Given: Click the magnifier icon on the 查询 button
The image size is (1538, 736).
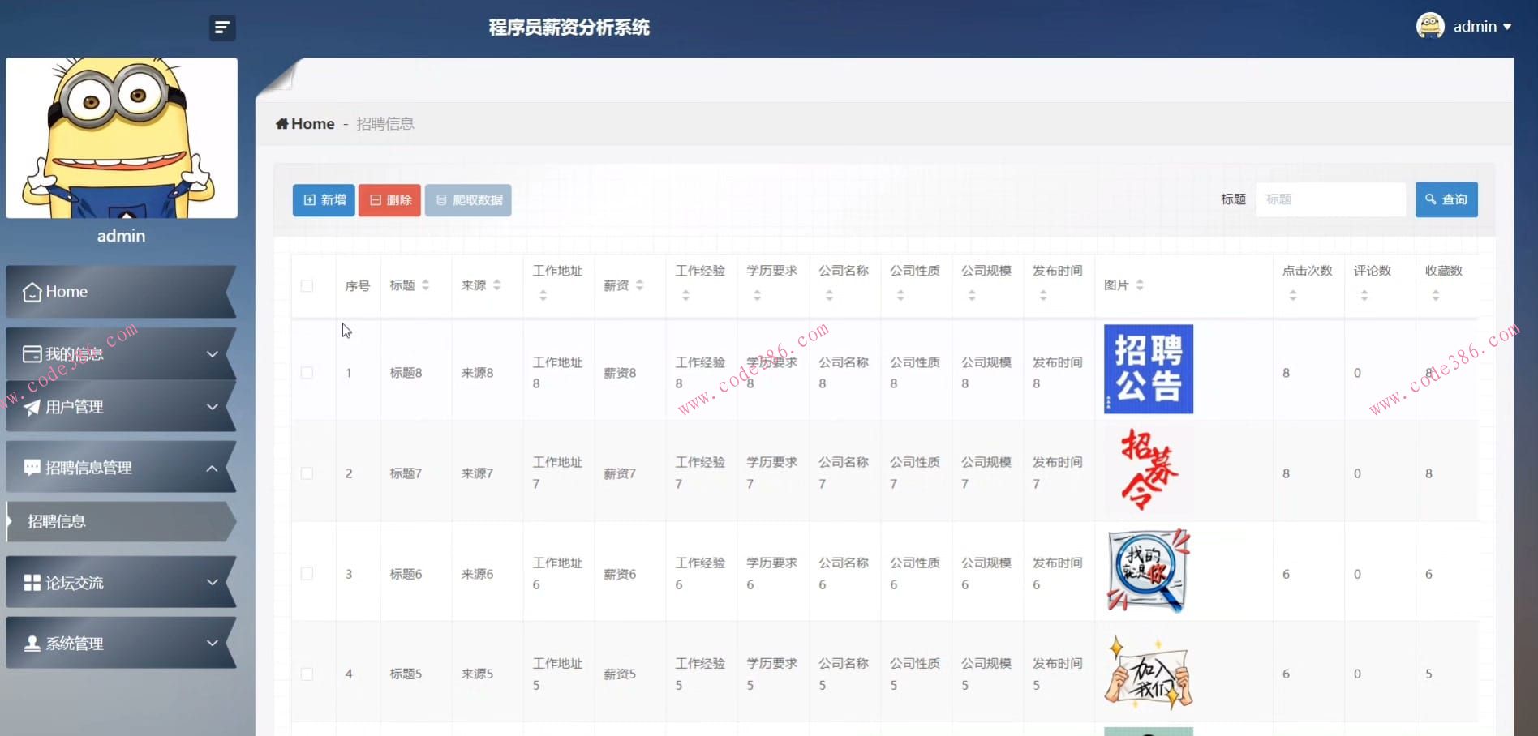Looking at the screenshot, I should [1431, 199].
